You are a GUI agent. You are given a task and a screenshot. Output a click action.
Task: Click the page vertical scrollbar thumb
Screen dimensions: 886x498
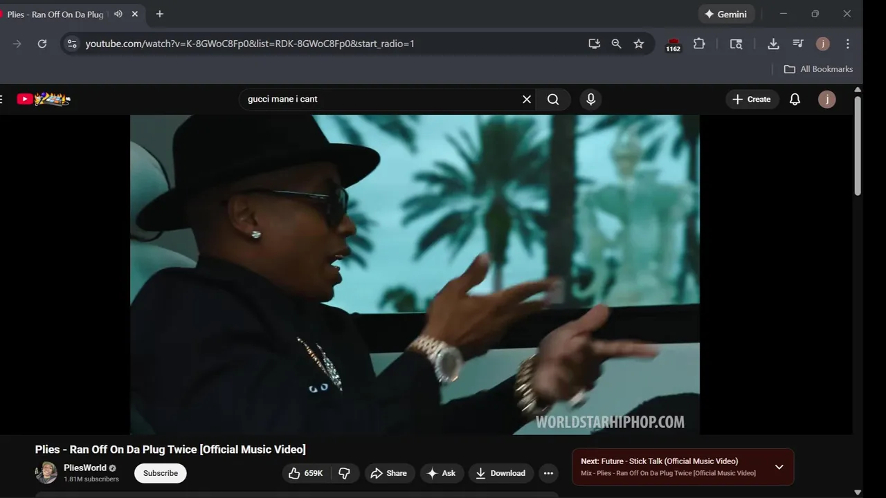click(858, 145)
